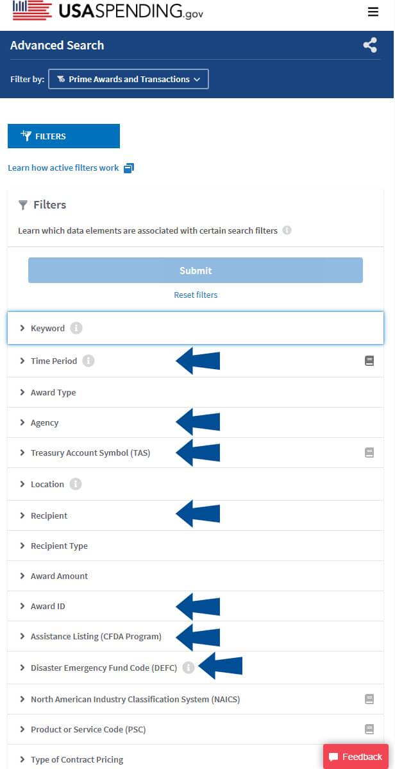Click info icon beside Disaster Emergency Fund Code

(x=188, y=668)
